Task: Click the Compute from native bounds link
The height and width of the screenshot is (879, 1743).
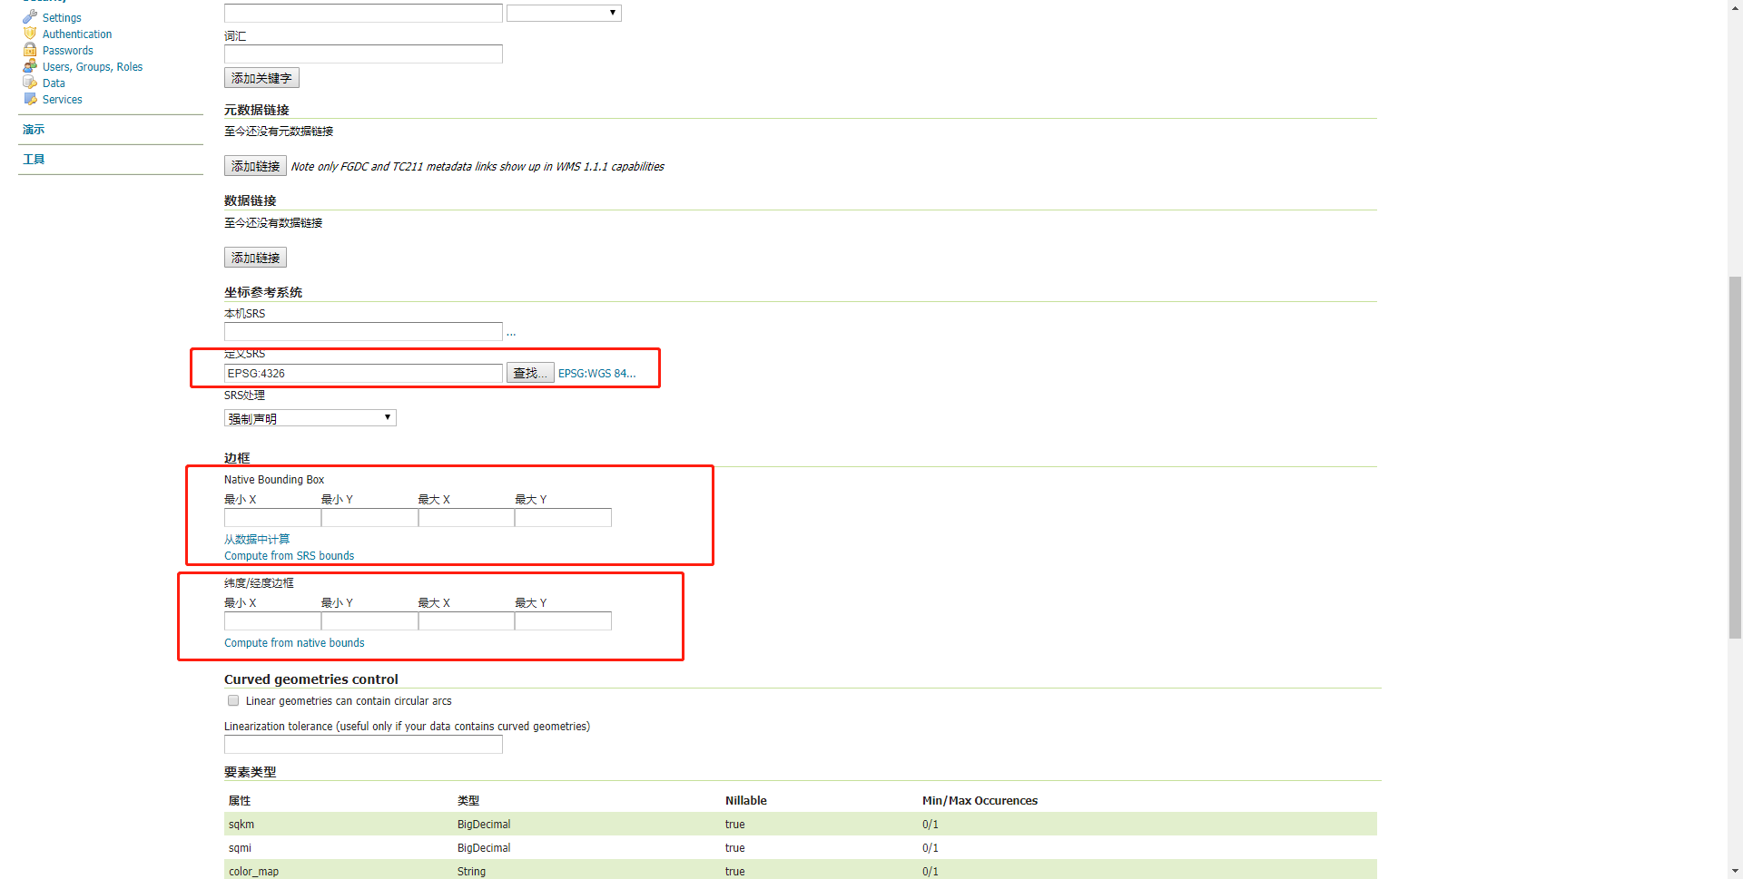Action: tap(294, 642)
